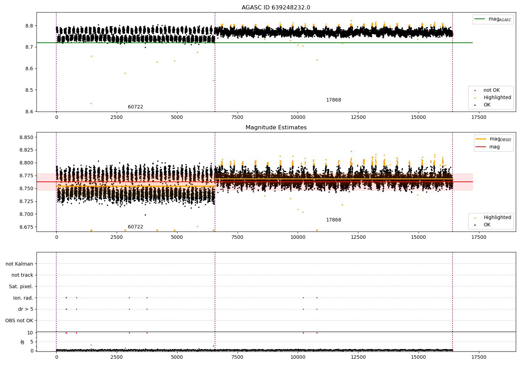Click the green mag AGASC legend line

point(480,19)
